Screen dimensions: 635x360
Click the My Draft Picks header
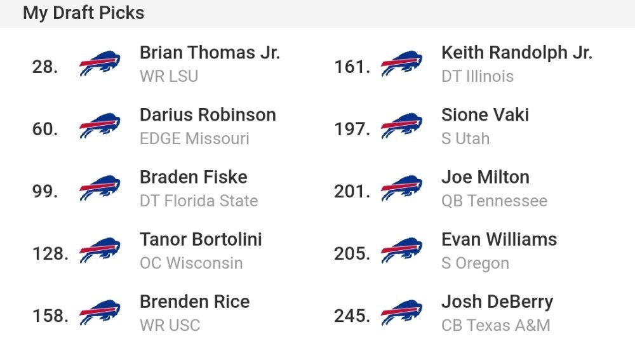(83, 13)
